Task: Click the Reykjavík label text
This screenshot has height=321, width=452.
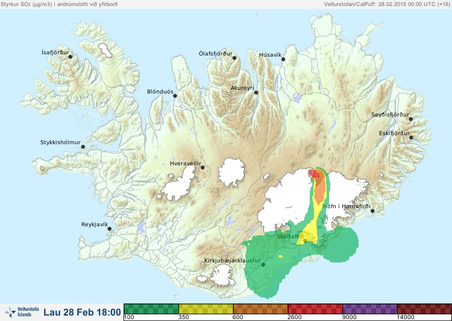Action: click(95, 224)
